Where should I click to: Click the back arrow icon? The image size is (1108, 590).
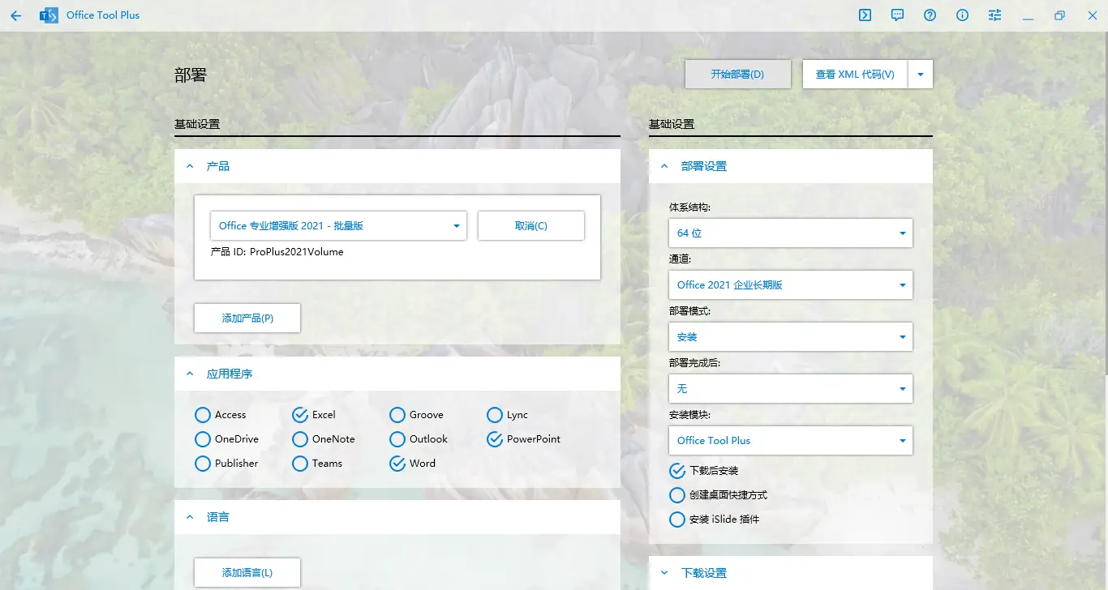pos(16,15)
